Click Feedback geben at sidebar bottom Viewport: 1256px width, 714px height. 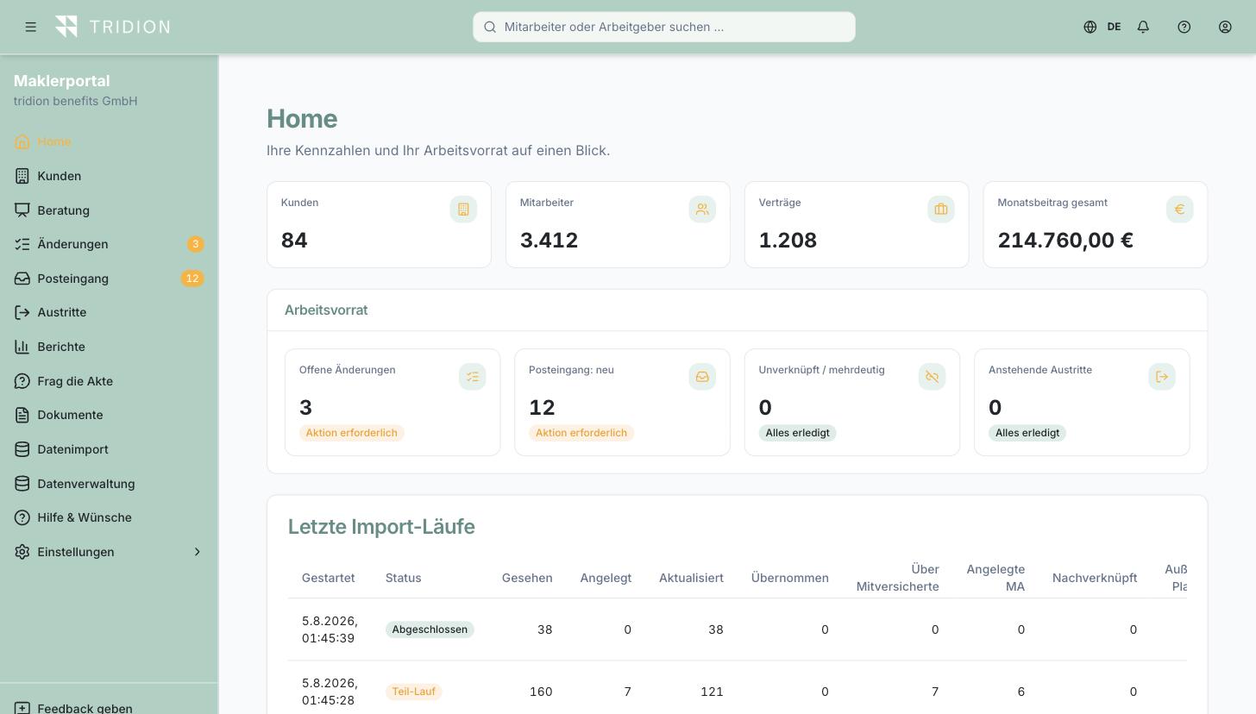[109, 707]
